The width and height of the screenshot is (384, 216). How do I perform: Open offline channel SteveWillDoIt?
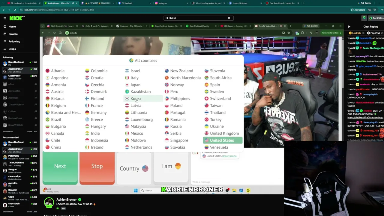pos(19,125)
